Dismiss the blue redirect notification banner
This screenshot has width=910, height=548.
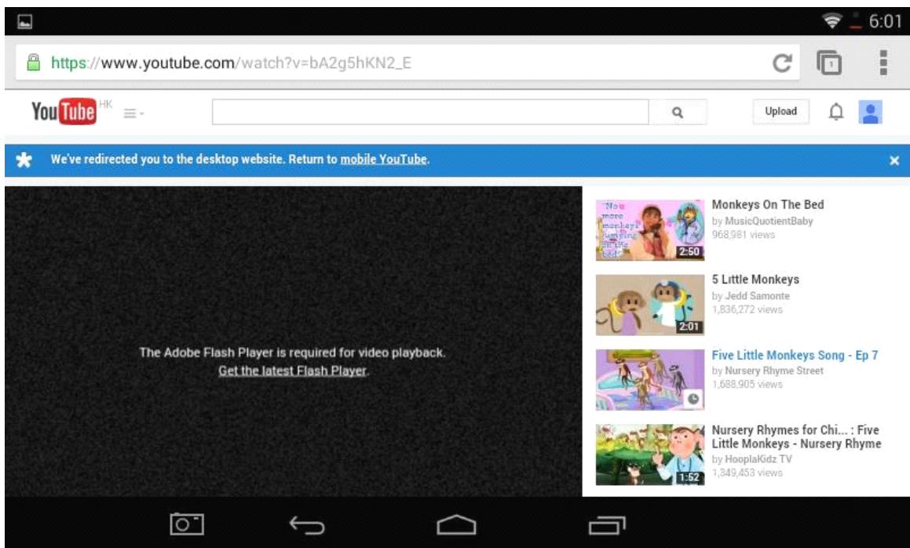tap(894, 161)
